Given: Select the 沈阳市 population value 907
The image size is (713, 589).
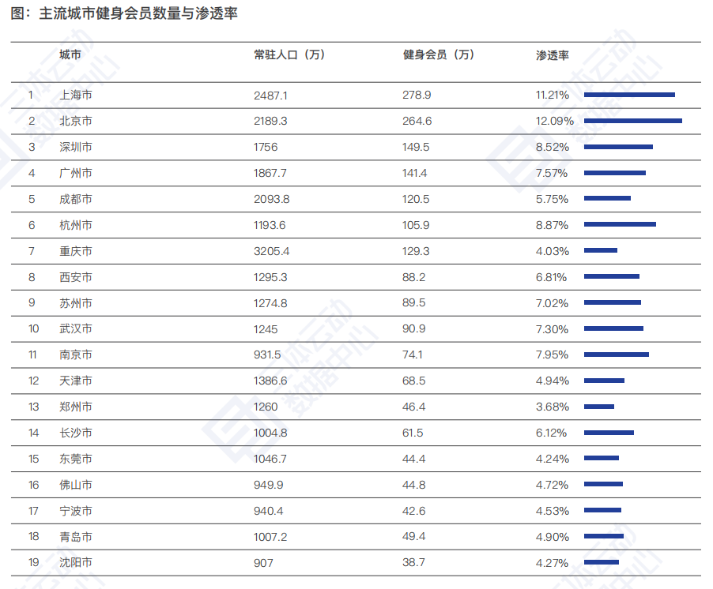Looking at the screenshot, I should (x=263, y=563).
